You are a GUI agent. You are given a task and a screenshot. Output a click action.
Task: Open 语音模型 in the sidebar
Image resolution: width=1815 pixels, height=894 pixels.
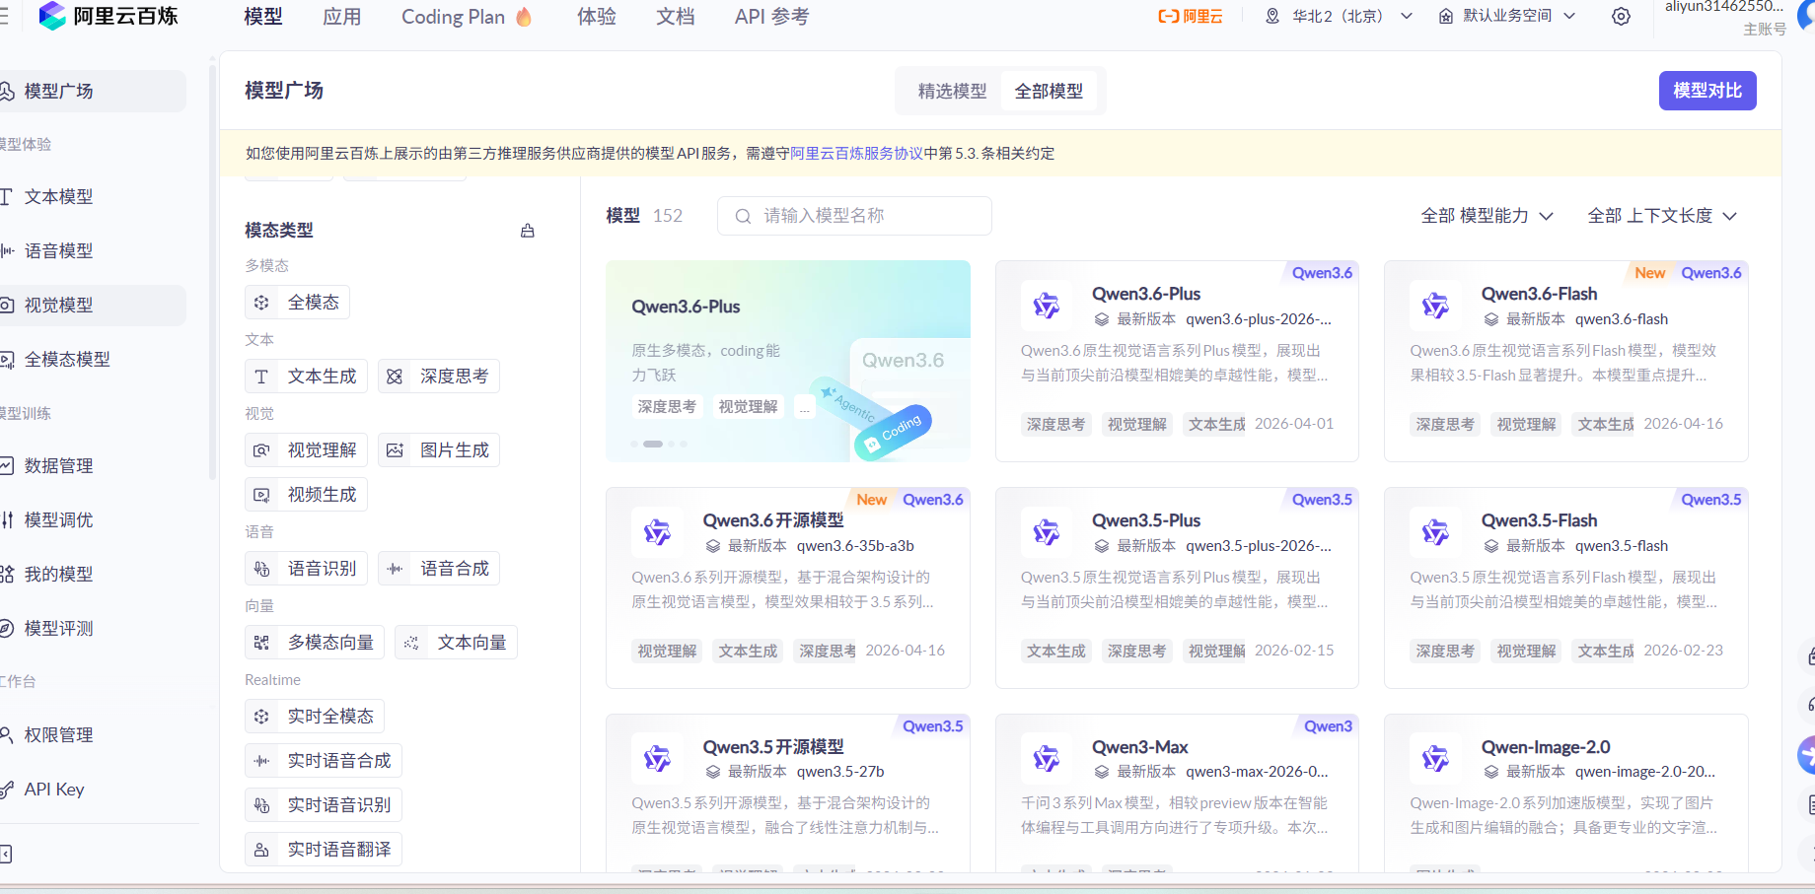tap(91, 251)
